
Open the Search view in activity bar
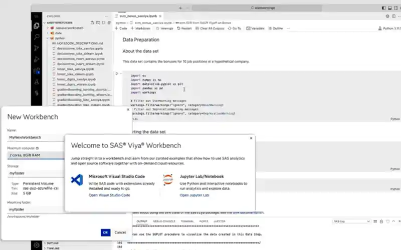click(x=37, y=36)
